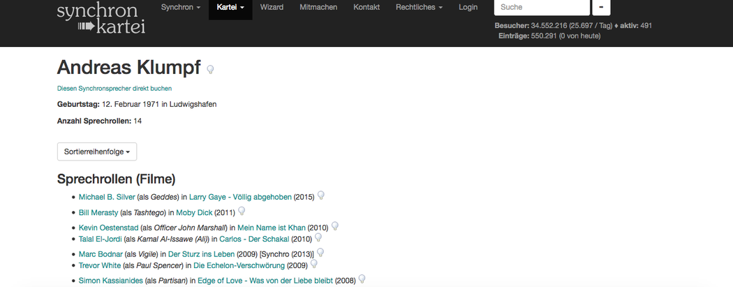
Task: Open film Carlos - Der Schakal
Action: [254, 240]
